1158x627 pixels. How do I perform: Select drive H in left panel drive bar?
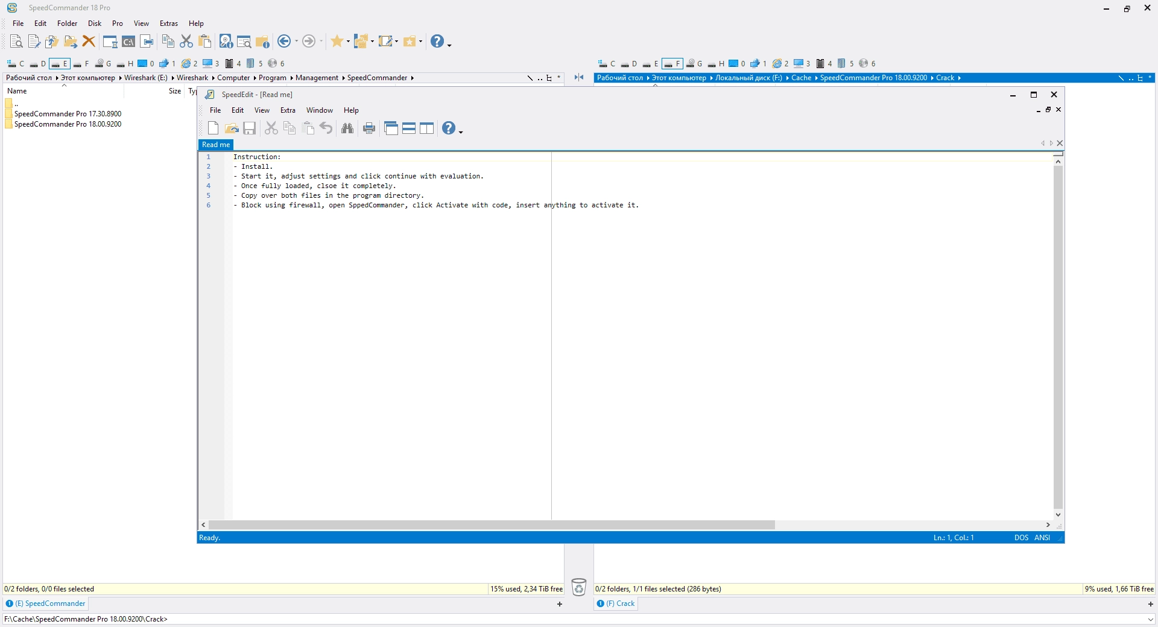coord(124,63)
